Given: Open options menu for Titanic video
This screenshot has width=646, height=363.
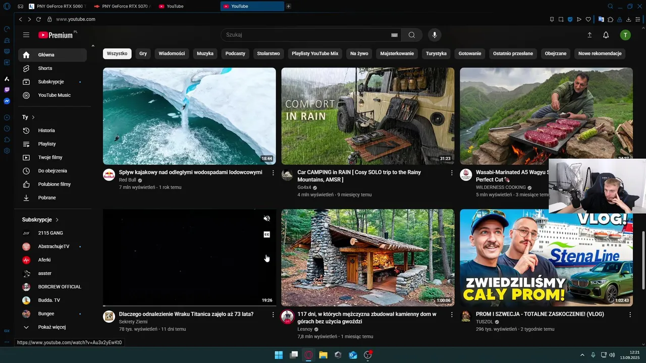Looking at the screenshot, I should 273,315.
